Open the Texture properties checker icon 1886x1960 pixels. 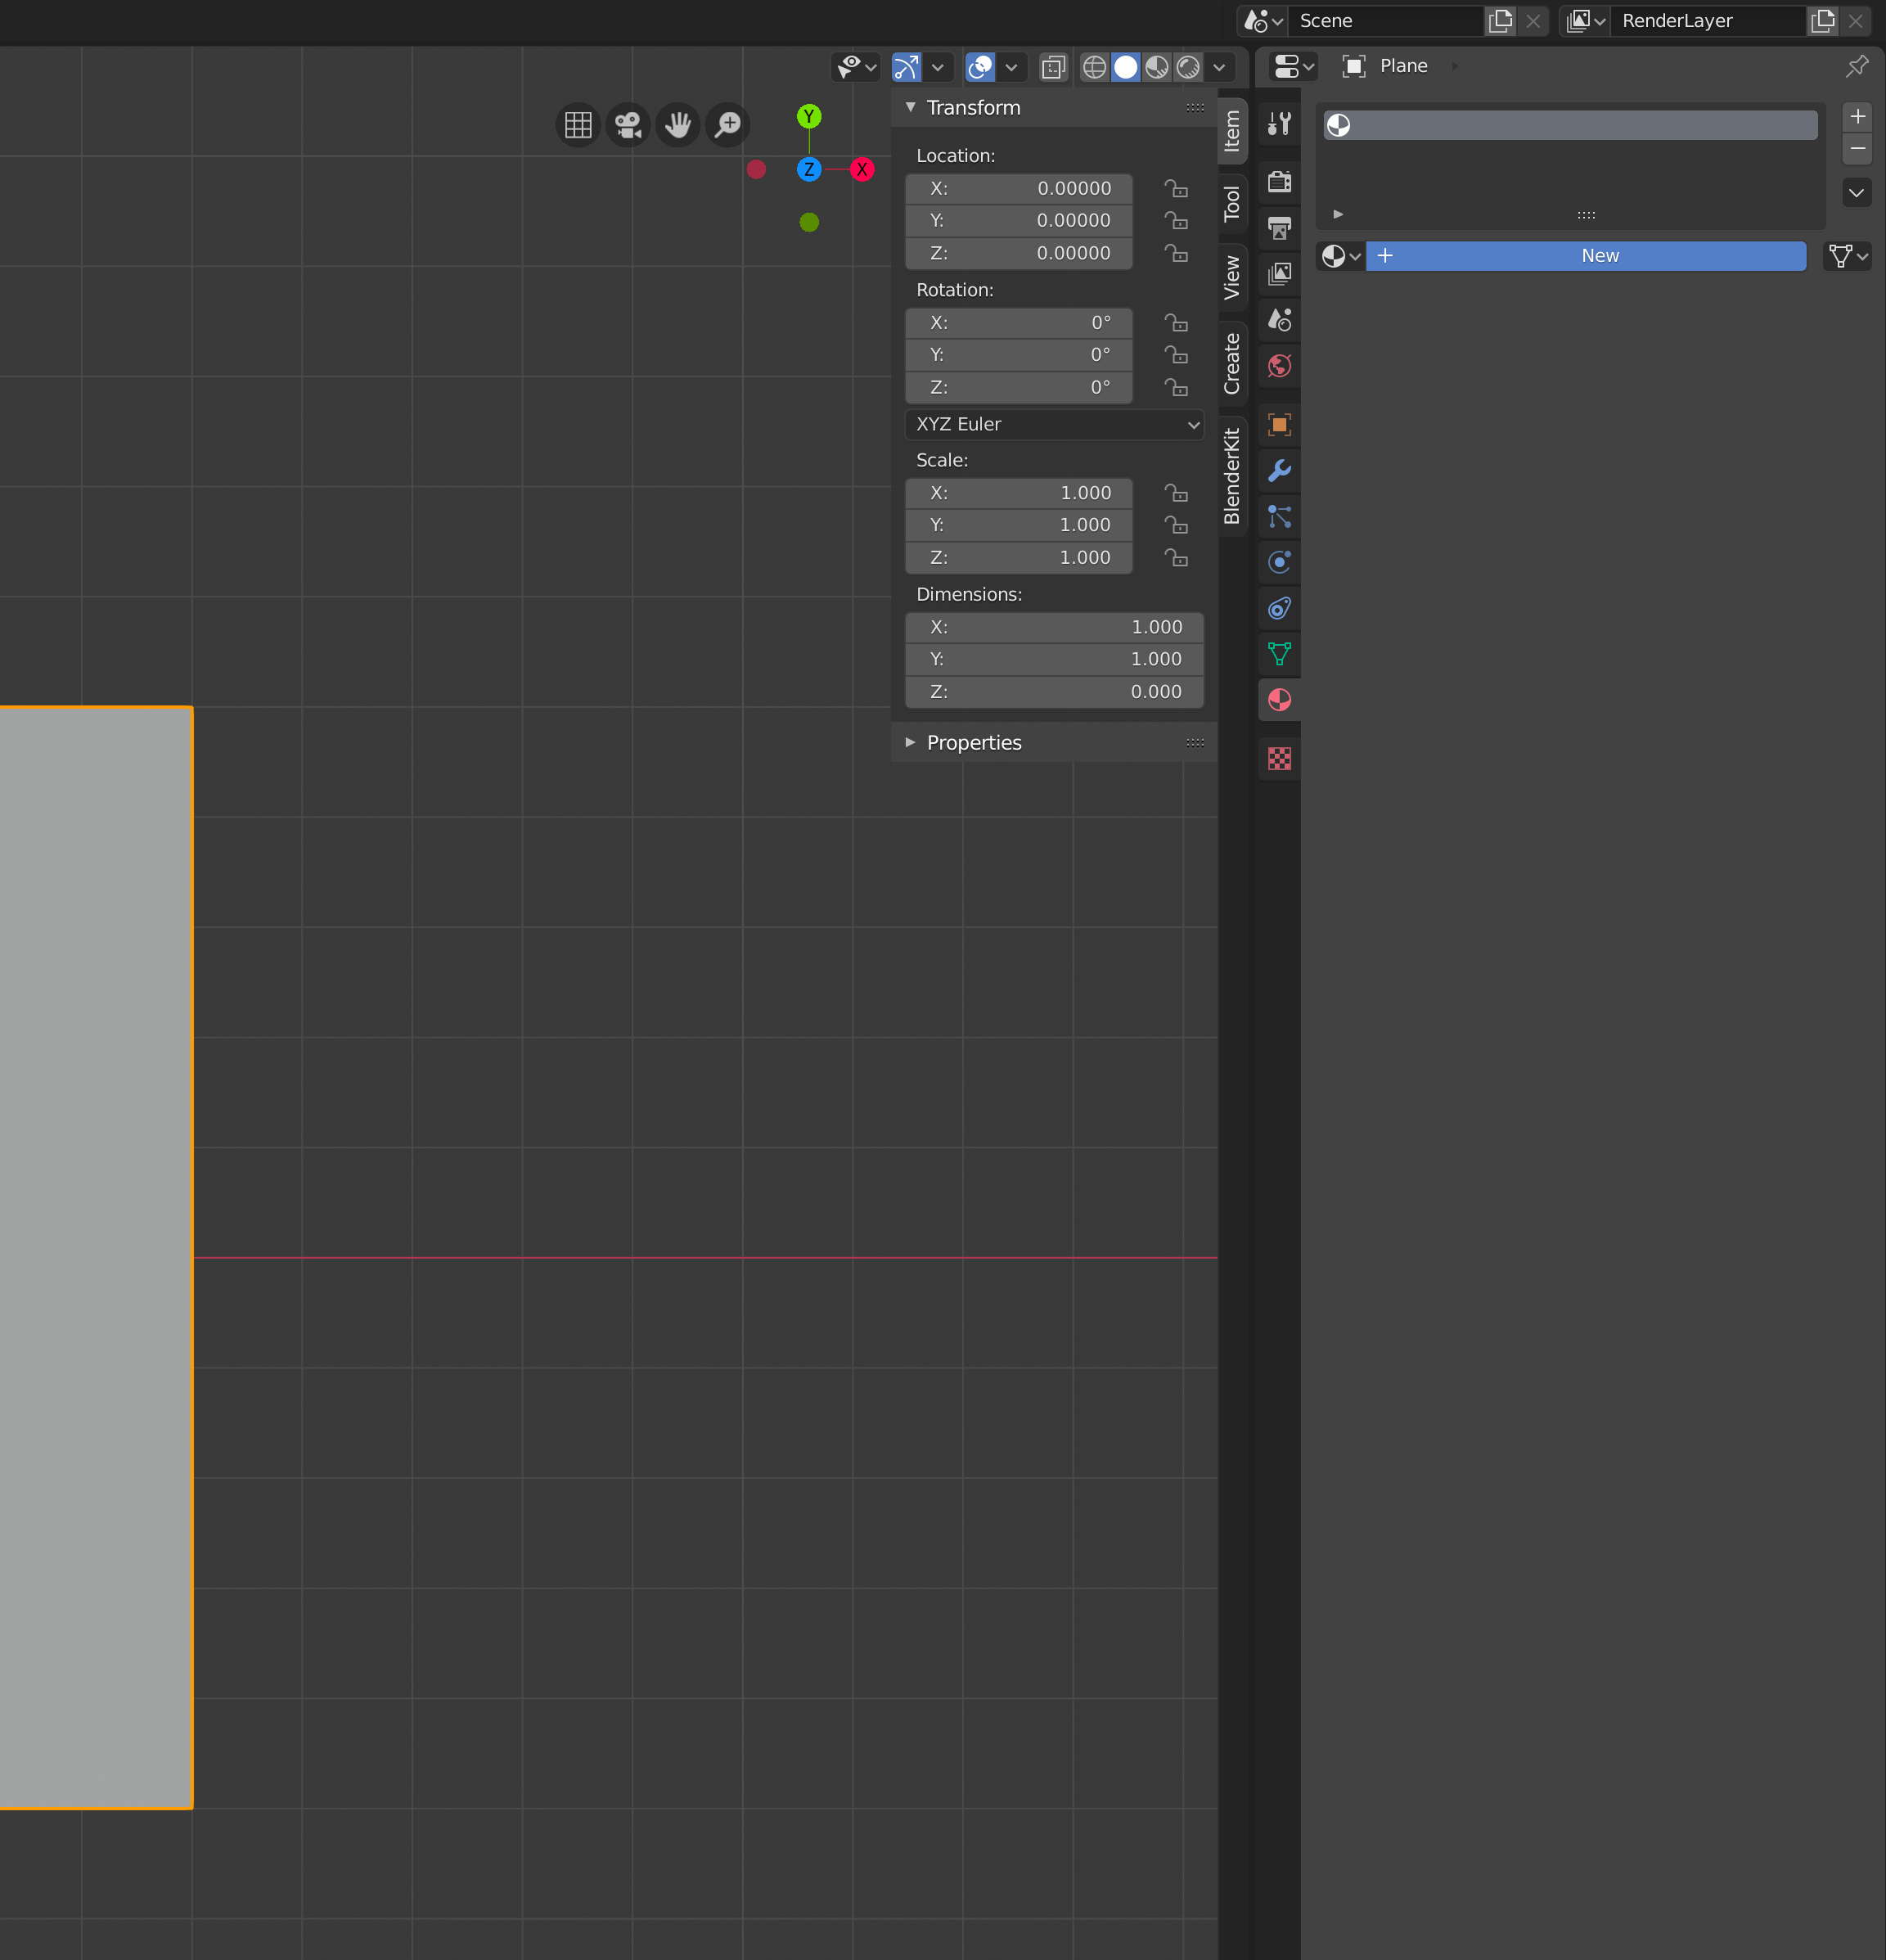coord(1279,759)
